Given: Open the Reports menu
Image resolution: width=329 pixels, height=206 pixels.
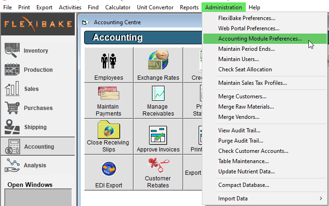Looking at the screenshot, I should coord(189,7).
